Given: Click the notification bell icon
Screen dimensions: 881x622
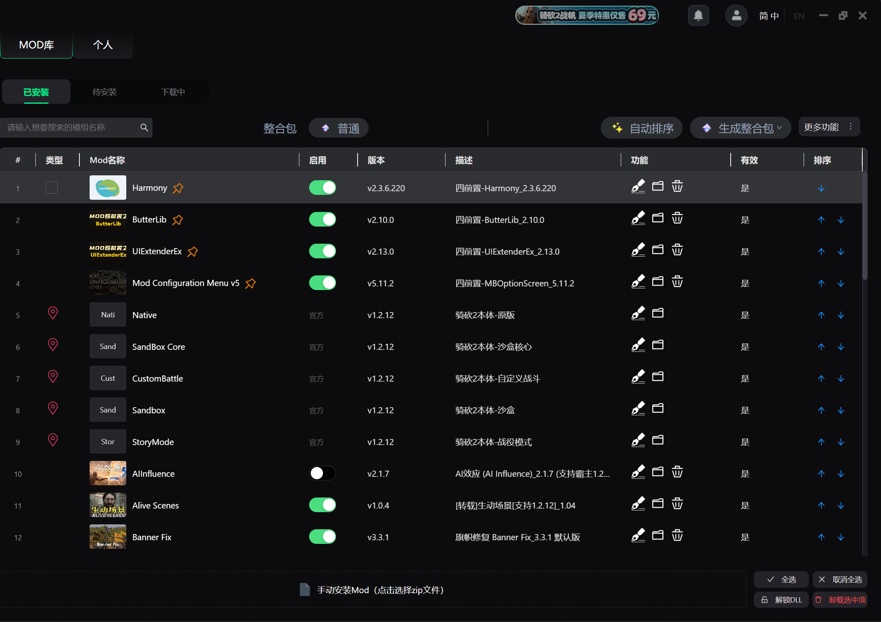Looking at the screenshot, I should (x=698, y=16).
